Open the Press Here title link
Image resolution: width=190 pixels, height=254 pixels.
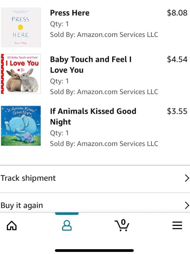click(x=70, y=13)
